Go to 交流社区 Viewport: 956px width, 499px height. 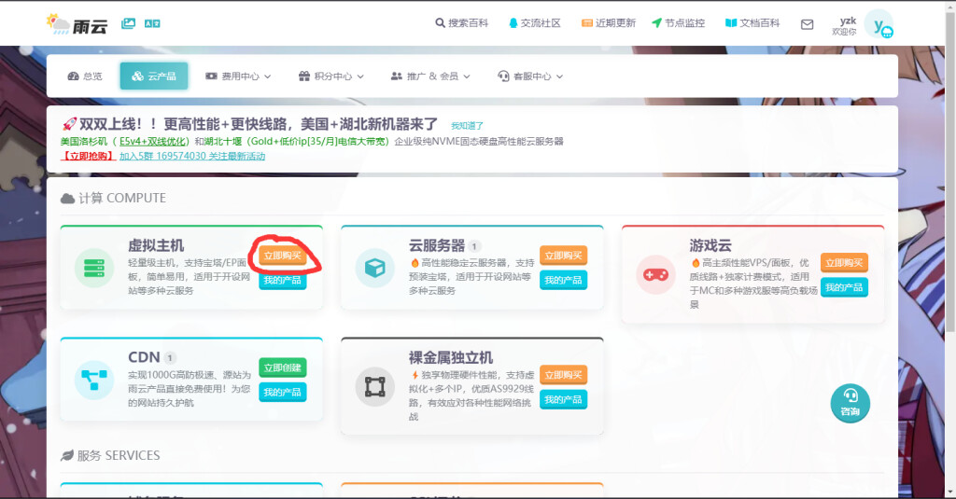click(x=534, y=23)
